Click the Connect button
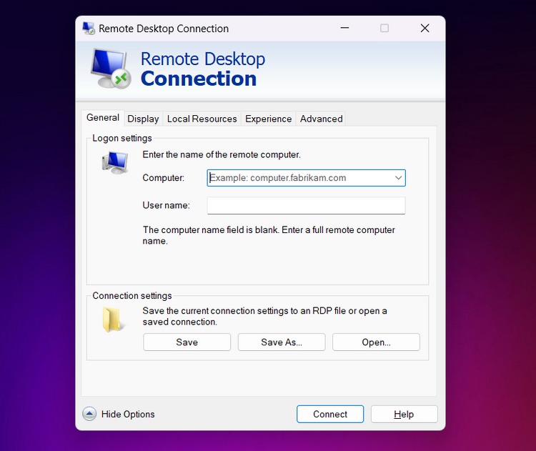Viewport: 536px width, 451px height. tap(330, 414)
